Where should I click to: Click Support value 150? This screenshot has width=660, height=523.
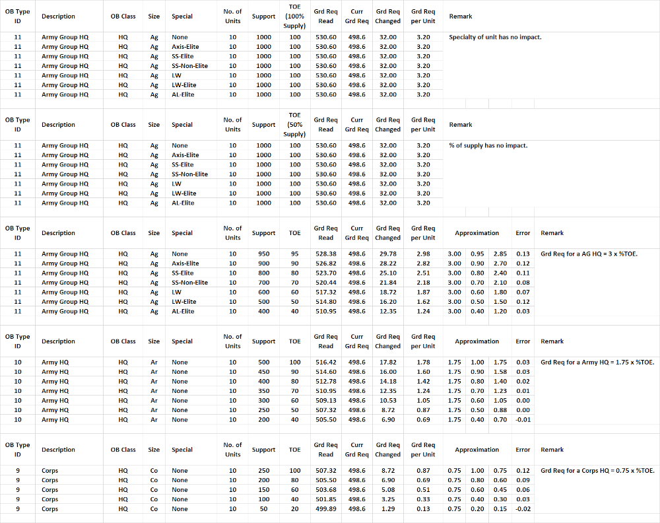tap(263, 490)
